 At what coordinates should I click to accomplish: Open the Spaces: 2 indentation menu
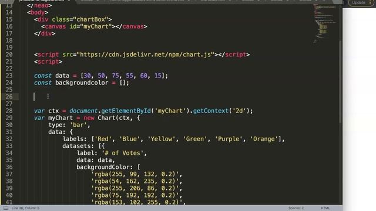(x=296, y=208)
